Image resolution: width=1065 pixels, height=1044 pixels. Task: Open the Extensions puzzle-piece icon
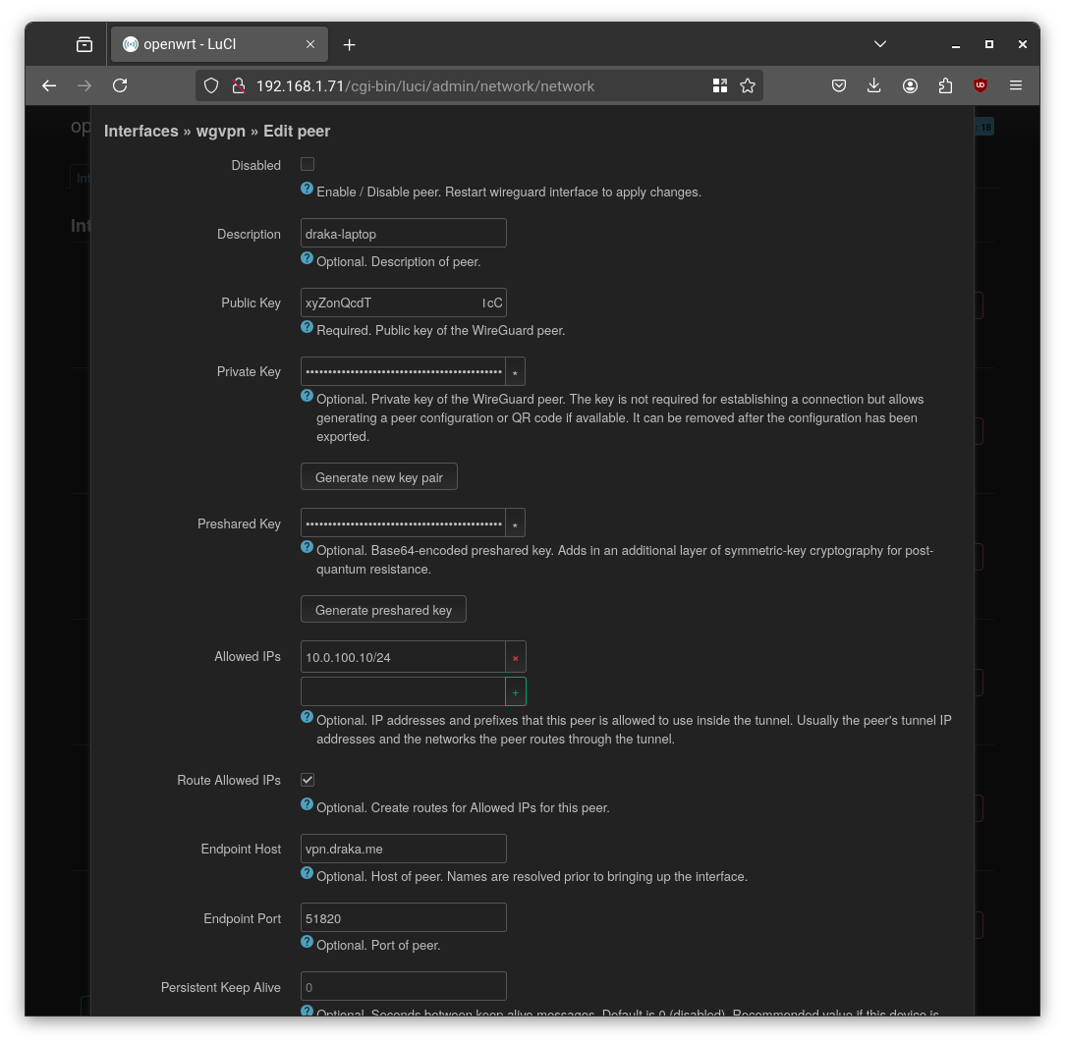pyautogui.click(x=945, y=85)
